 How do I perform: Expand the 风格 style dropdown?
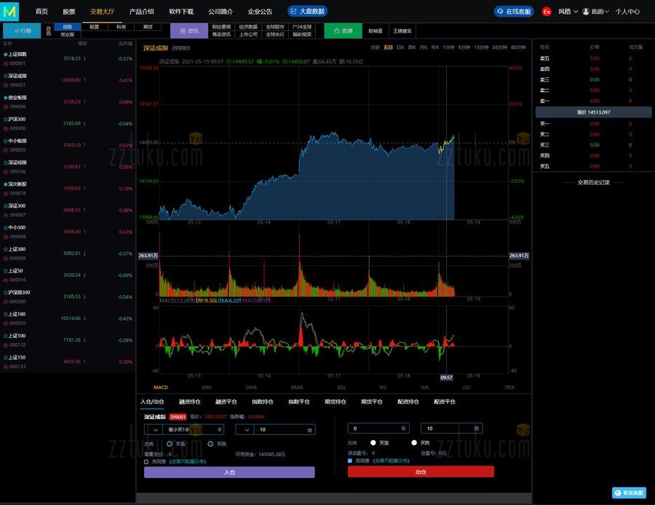tap(568, 12)
